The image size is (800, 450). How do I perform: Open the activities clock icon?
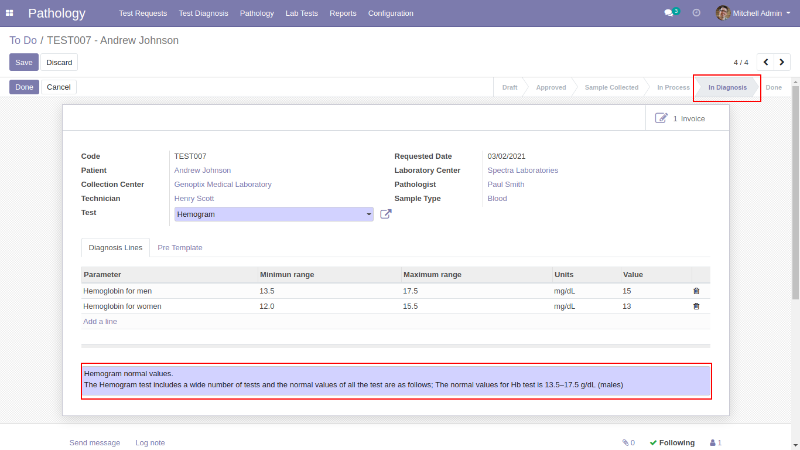pyautogui.click(x=696, y=13)
